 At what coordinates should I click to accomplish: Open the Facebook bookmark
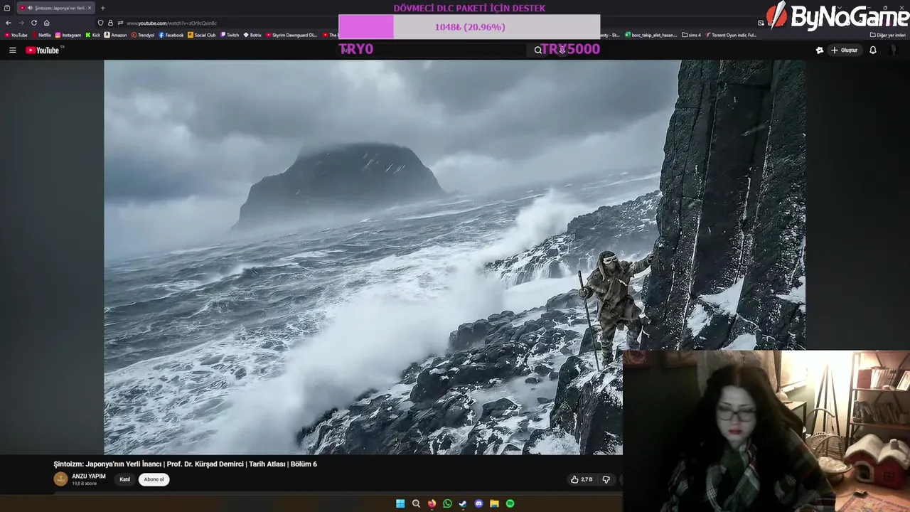point(171,35)
